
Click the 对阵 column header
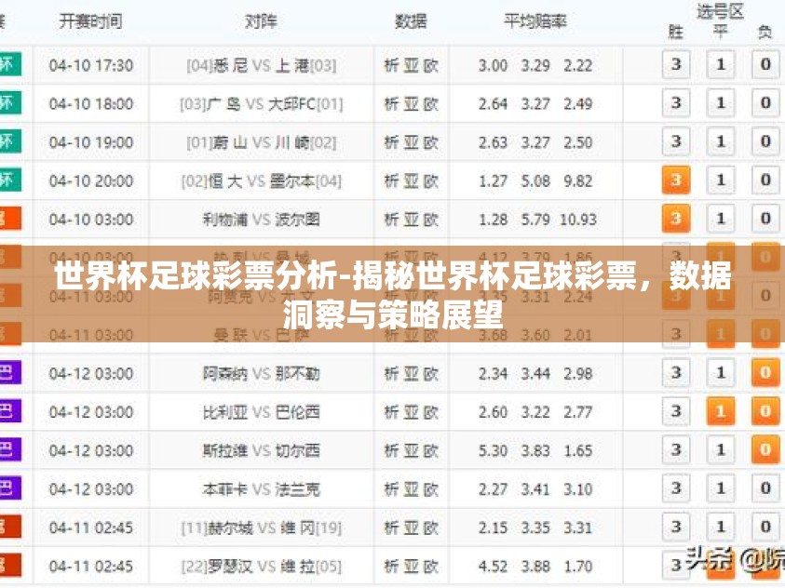[261, 21]
